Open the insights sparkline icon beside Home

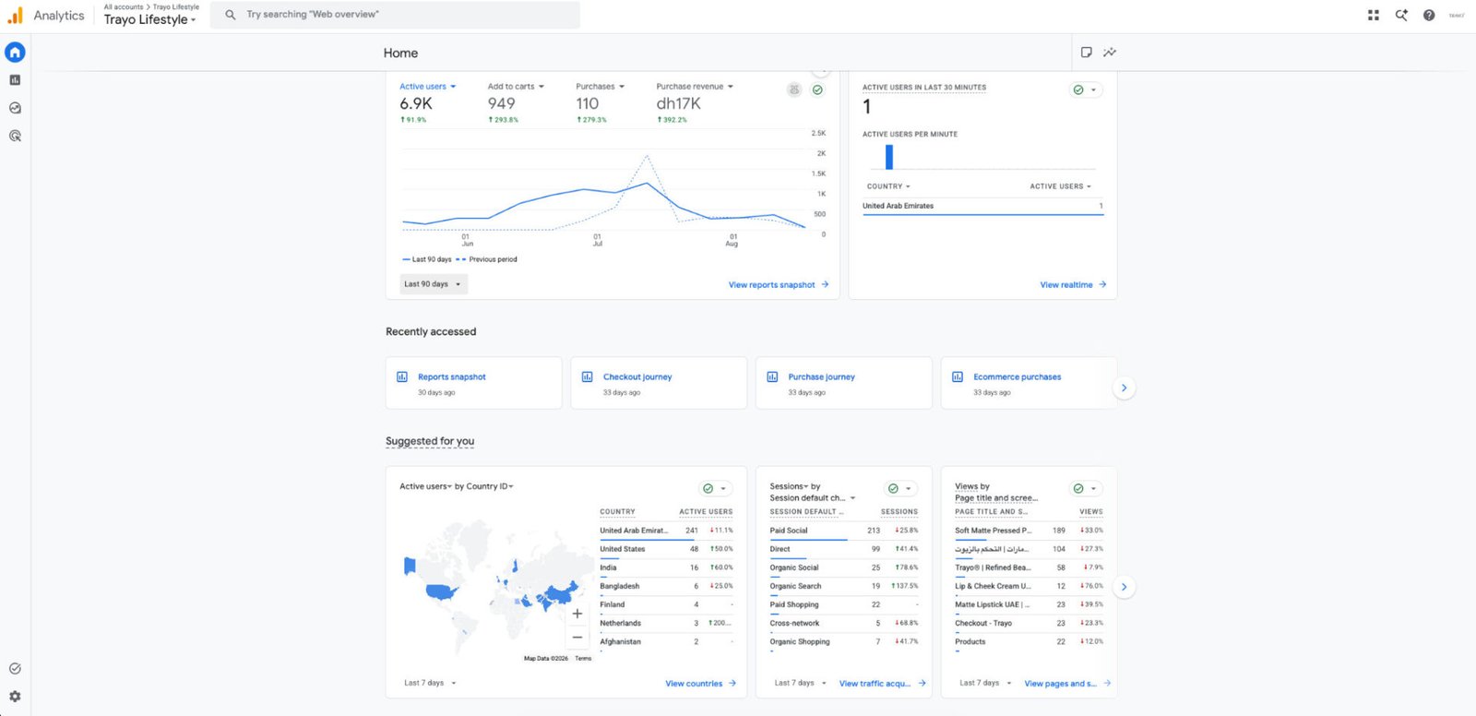[x=1110, y=53]
